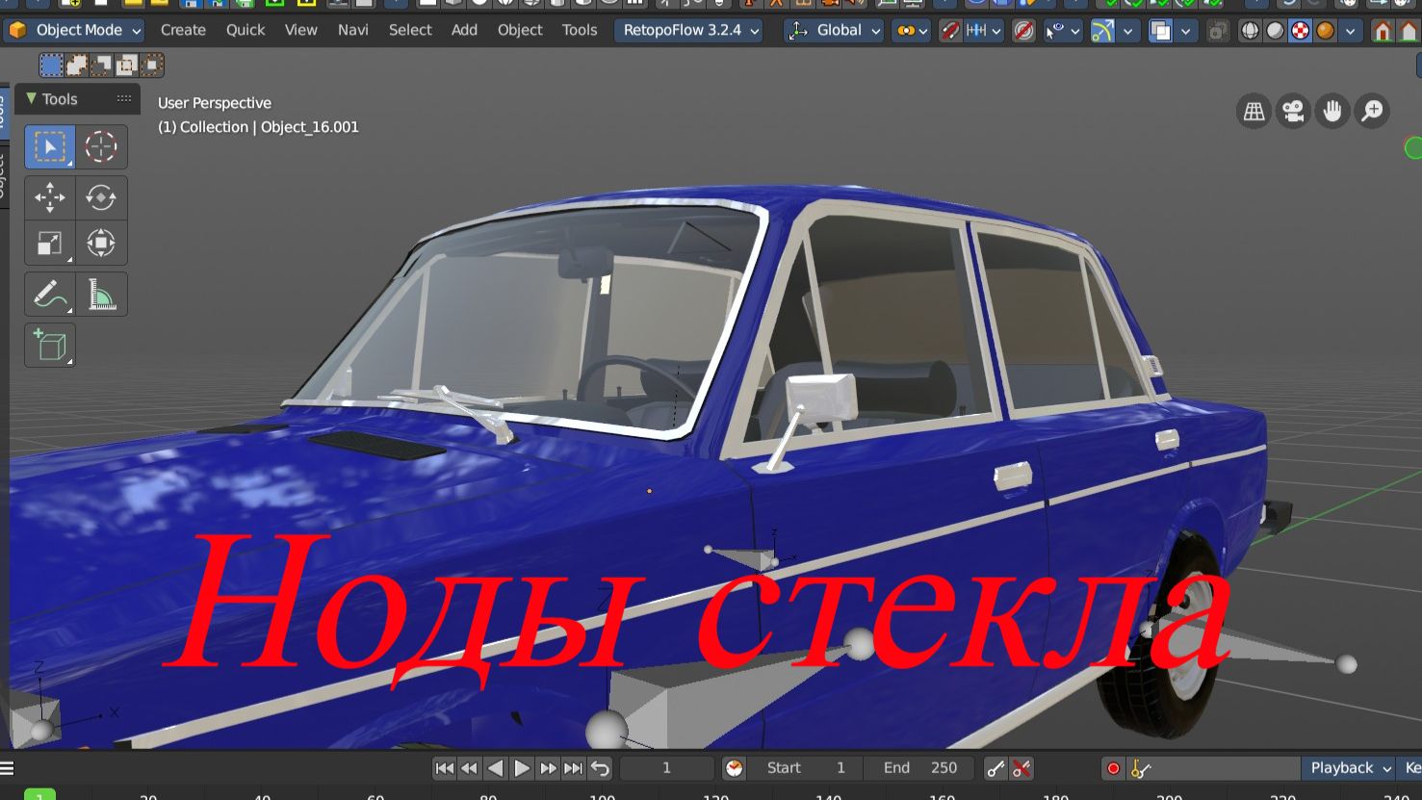
Task: Set selection mode to invert
Action: [x=127, y=65]
